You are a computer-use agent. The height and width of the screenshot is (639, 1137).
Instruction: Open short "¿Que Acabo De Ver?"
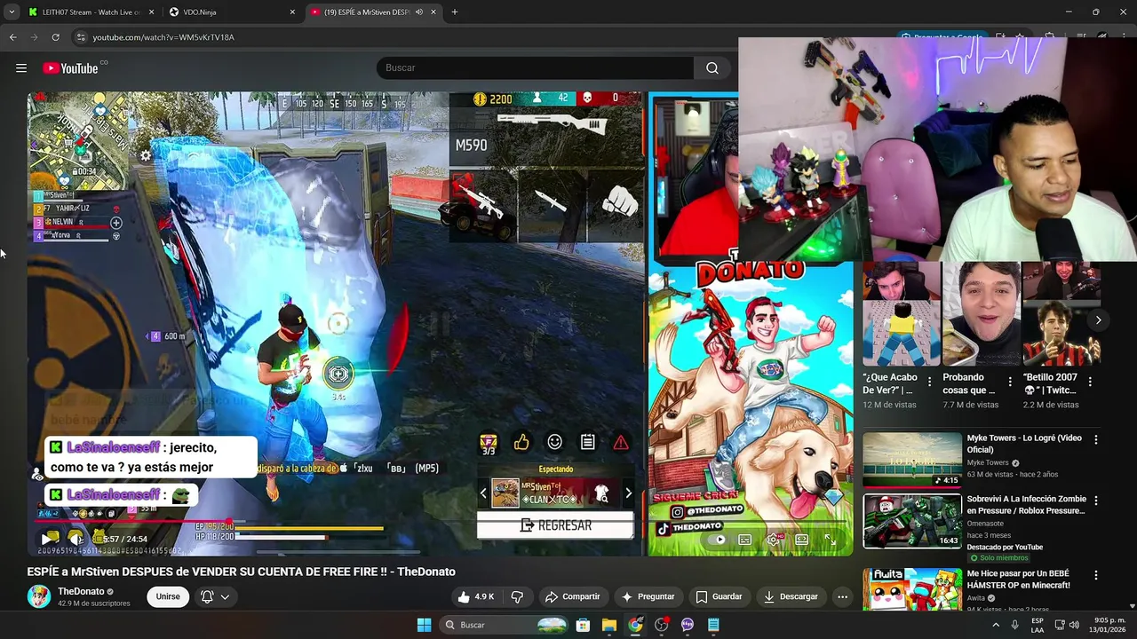click(901, 314)
